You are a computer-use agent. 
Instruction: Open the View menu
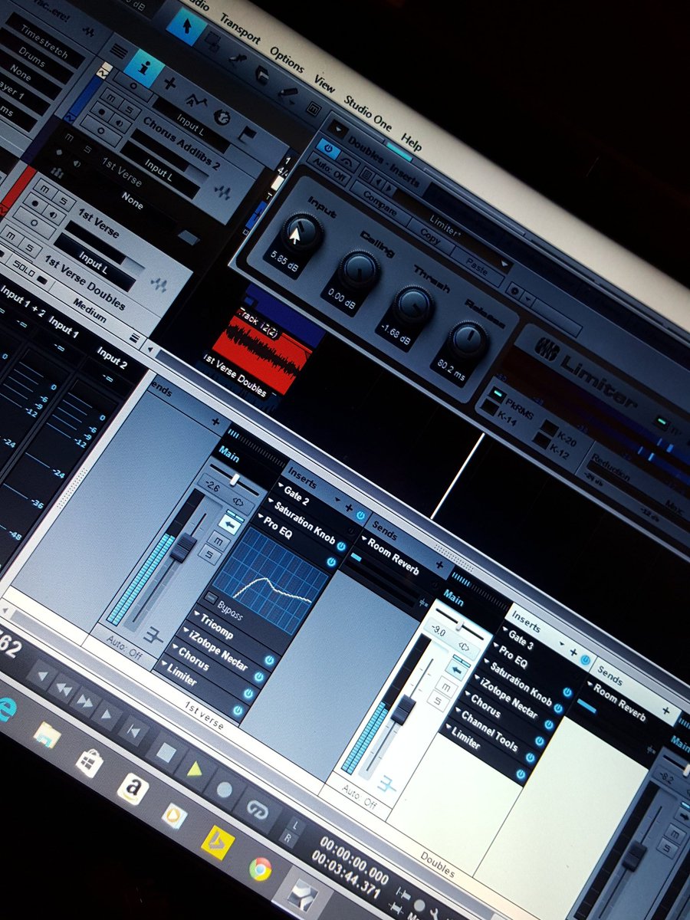click(x=324, y=84)
